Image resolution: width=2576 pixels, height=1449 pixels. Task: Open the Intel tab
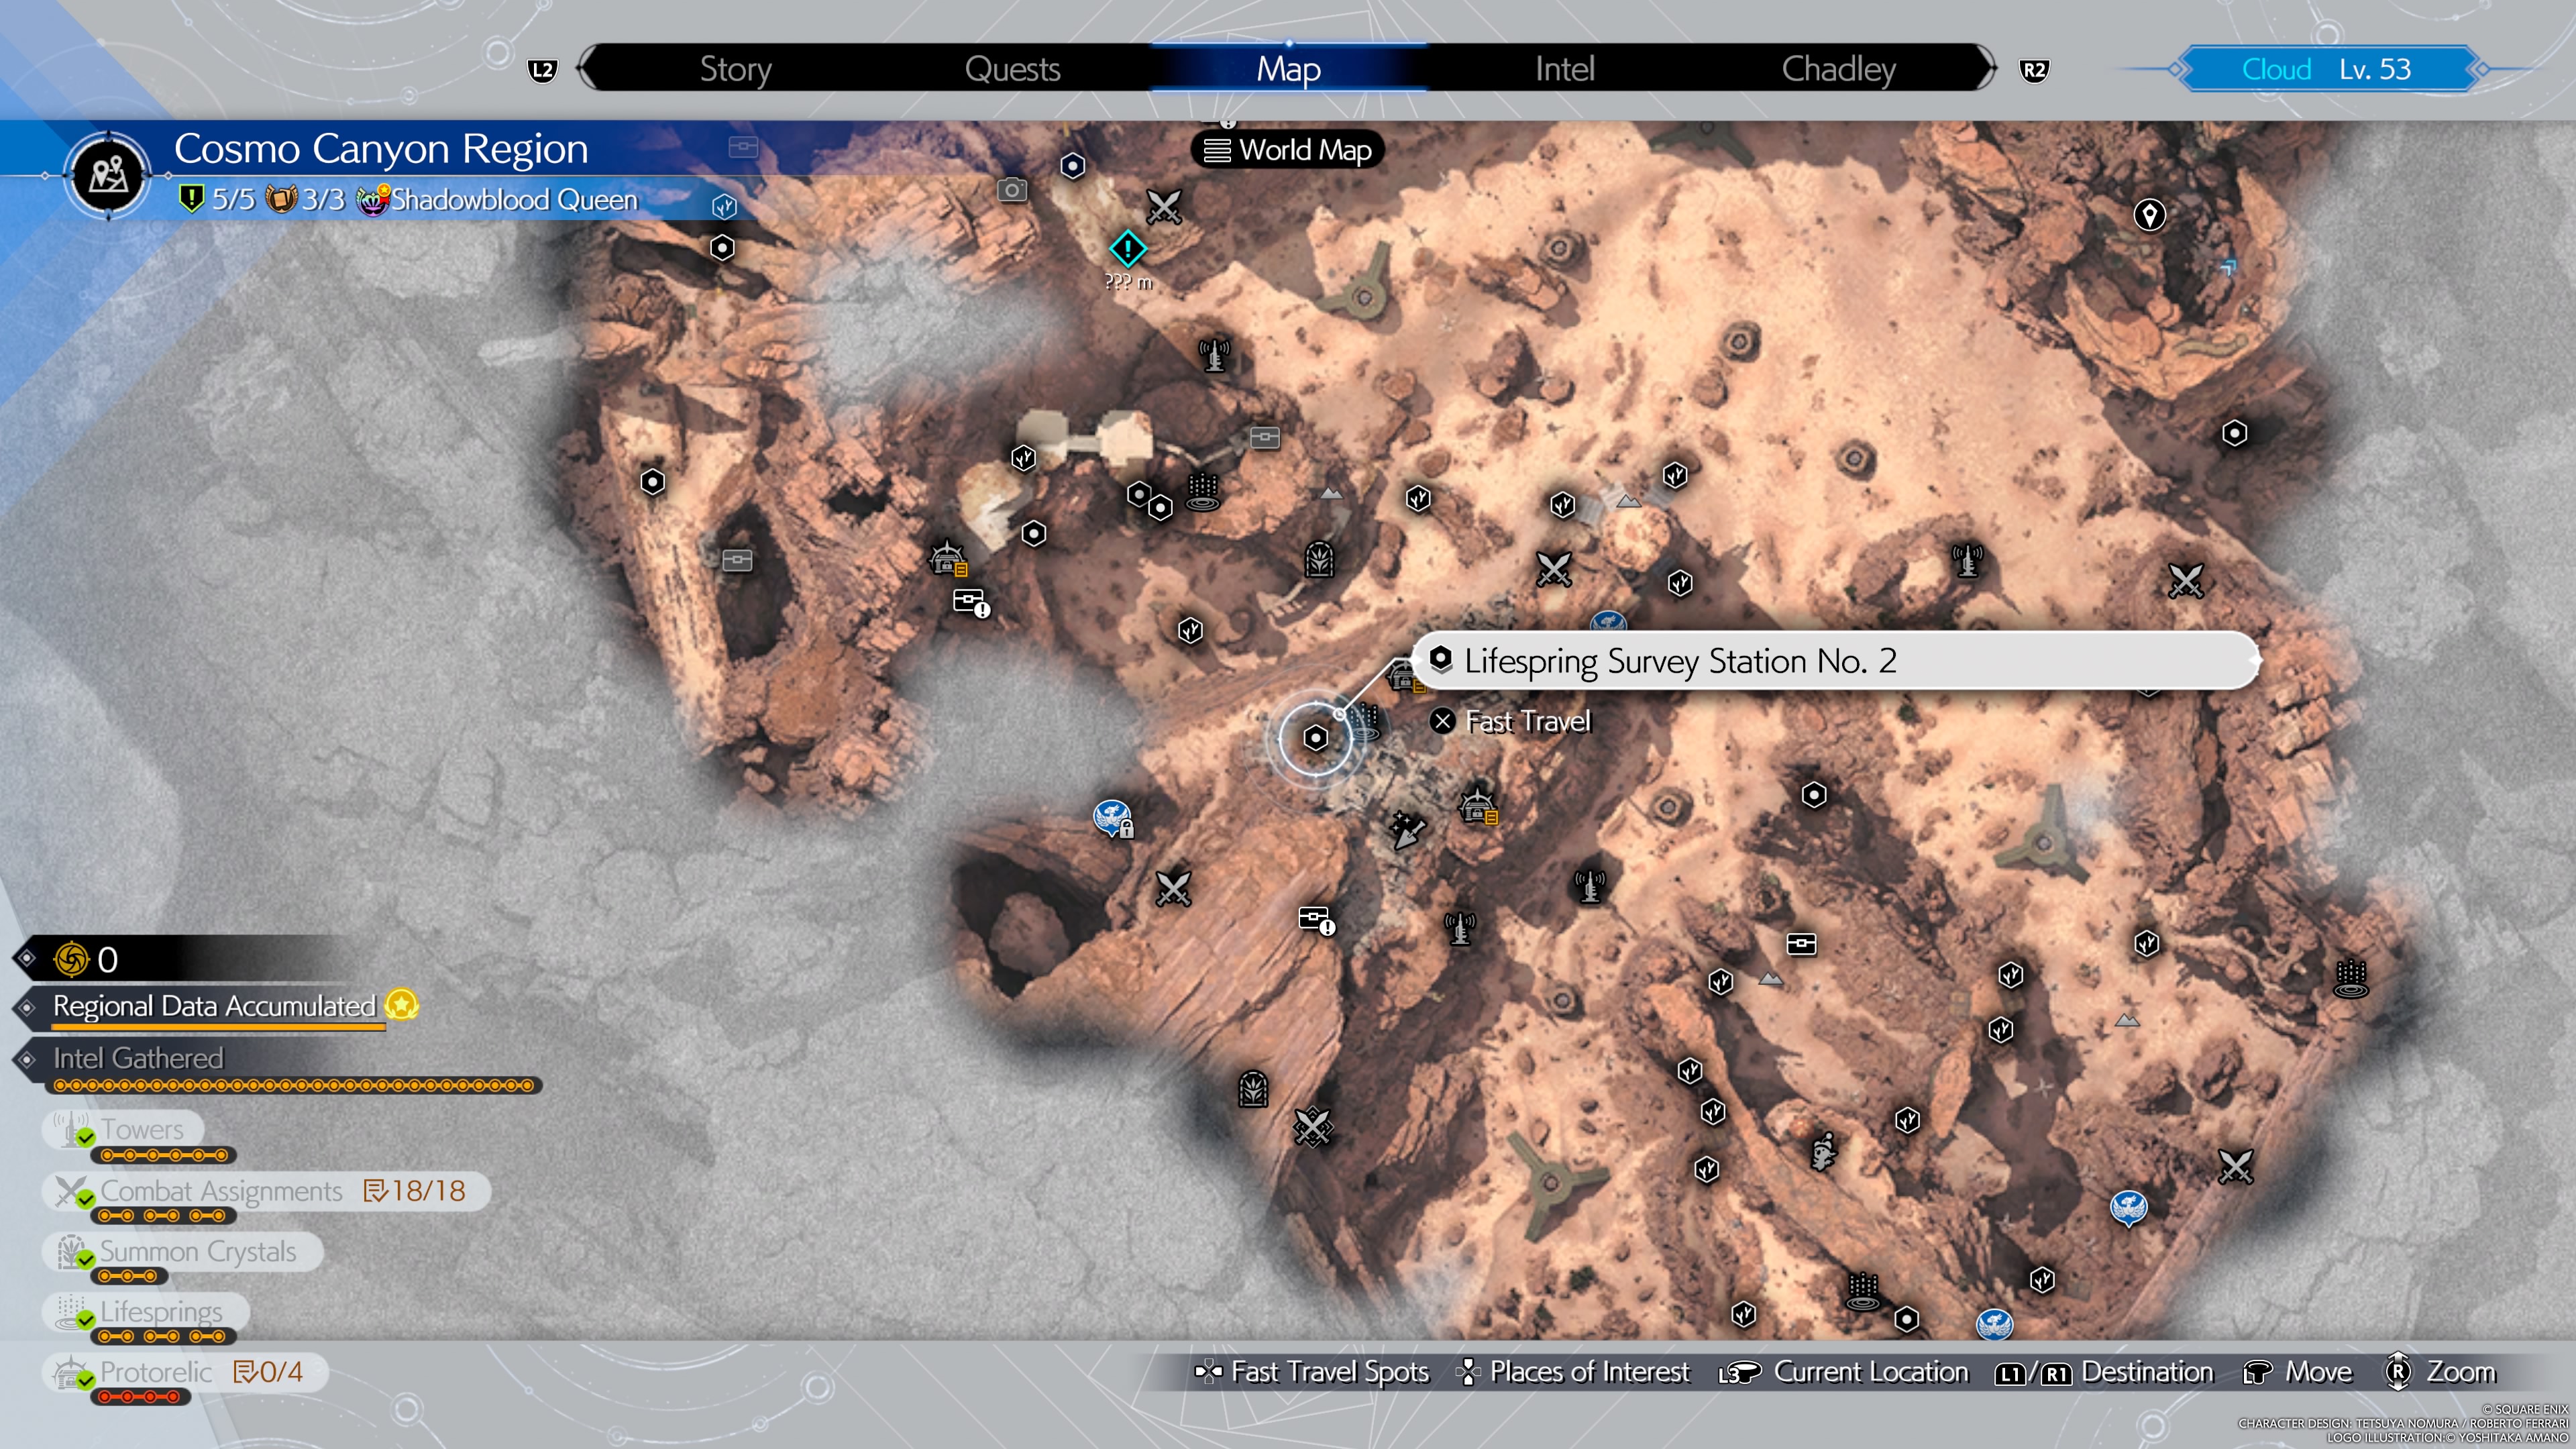(1564, 69)
